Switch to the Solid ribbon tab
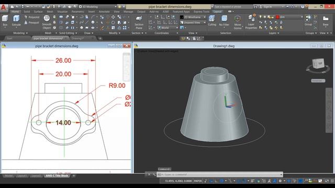This screenshot has width=335, height=188. click(27, 11)
